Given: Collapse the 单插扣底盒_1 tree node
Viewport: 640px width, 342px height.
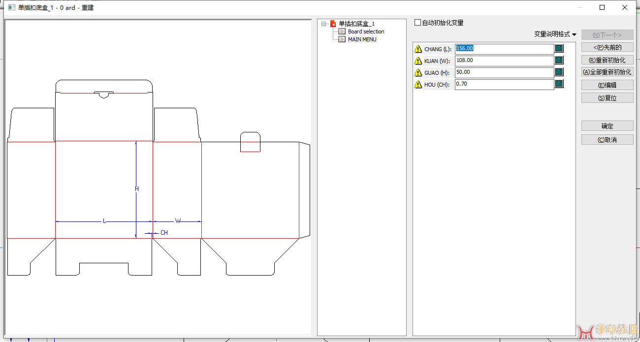Looking at the screenshot, I should point(323,24).
